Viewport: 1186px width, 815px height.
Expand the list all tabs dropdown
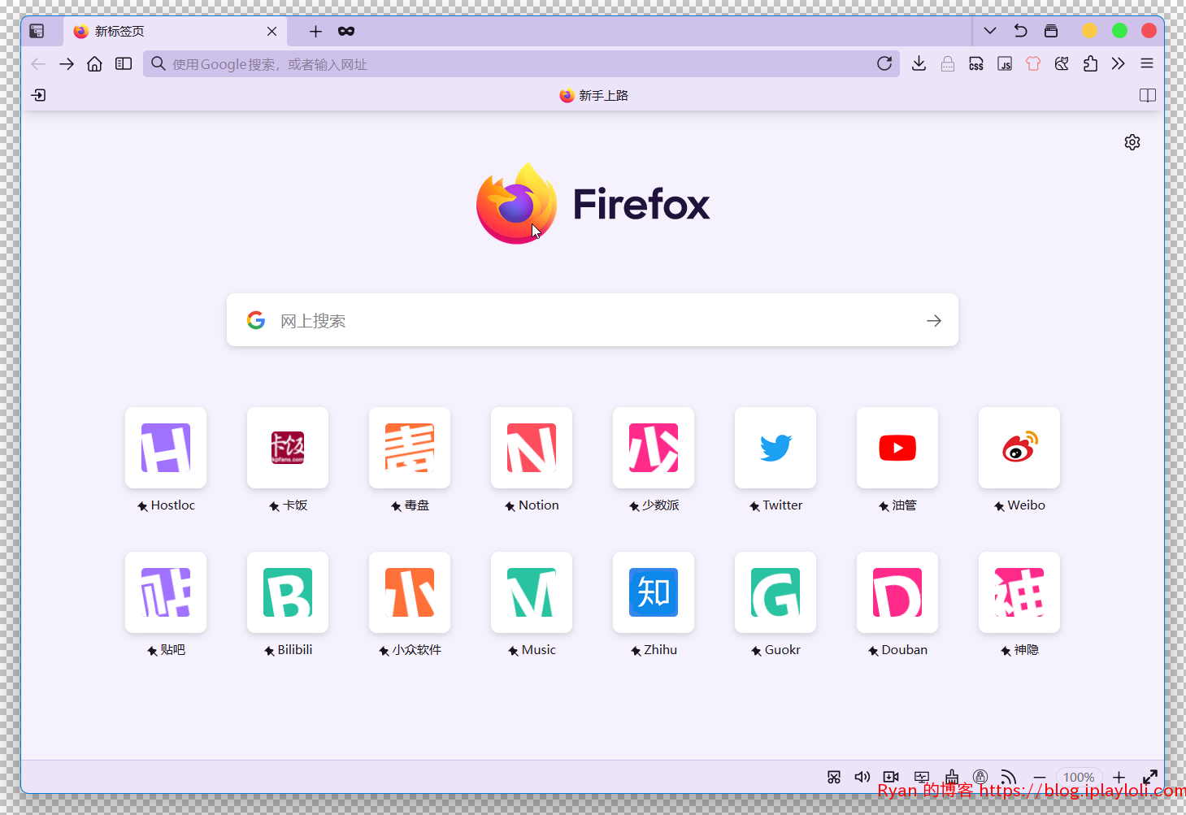click(990, 31)
